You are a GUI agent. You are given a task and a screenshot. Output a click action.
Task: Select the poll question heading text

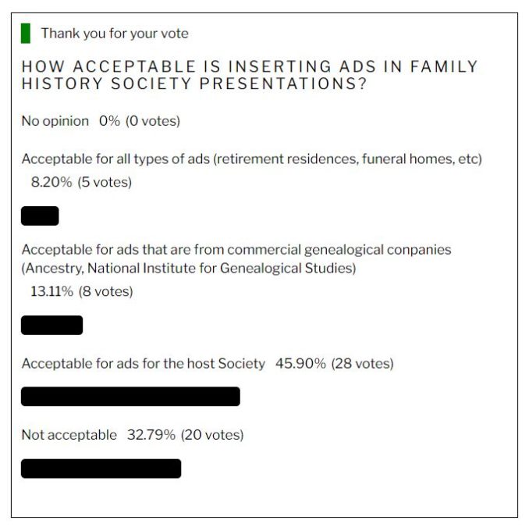250,75
